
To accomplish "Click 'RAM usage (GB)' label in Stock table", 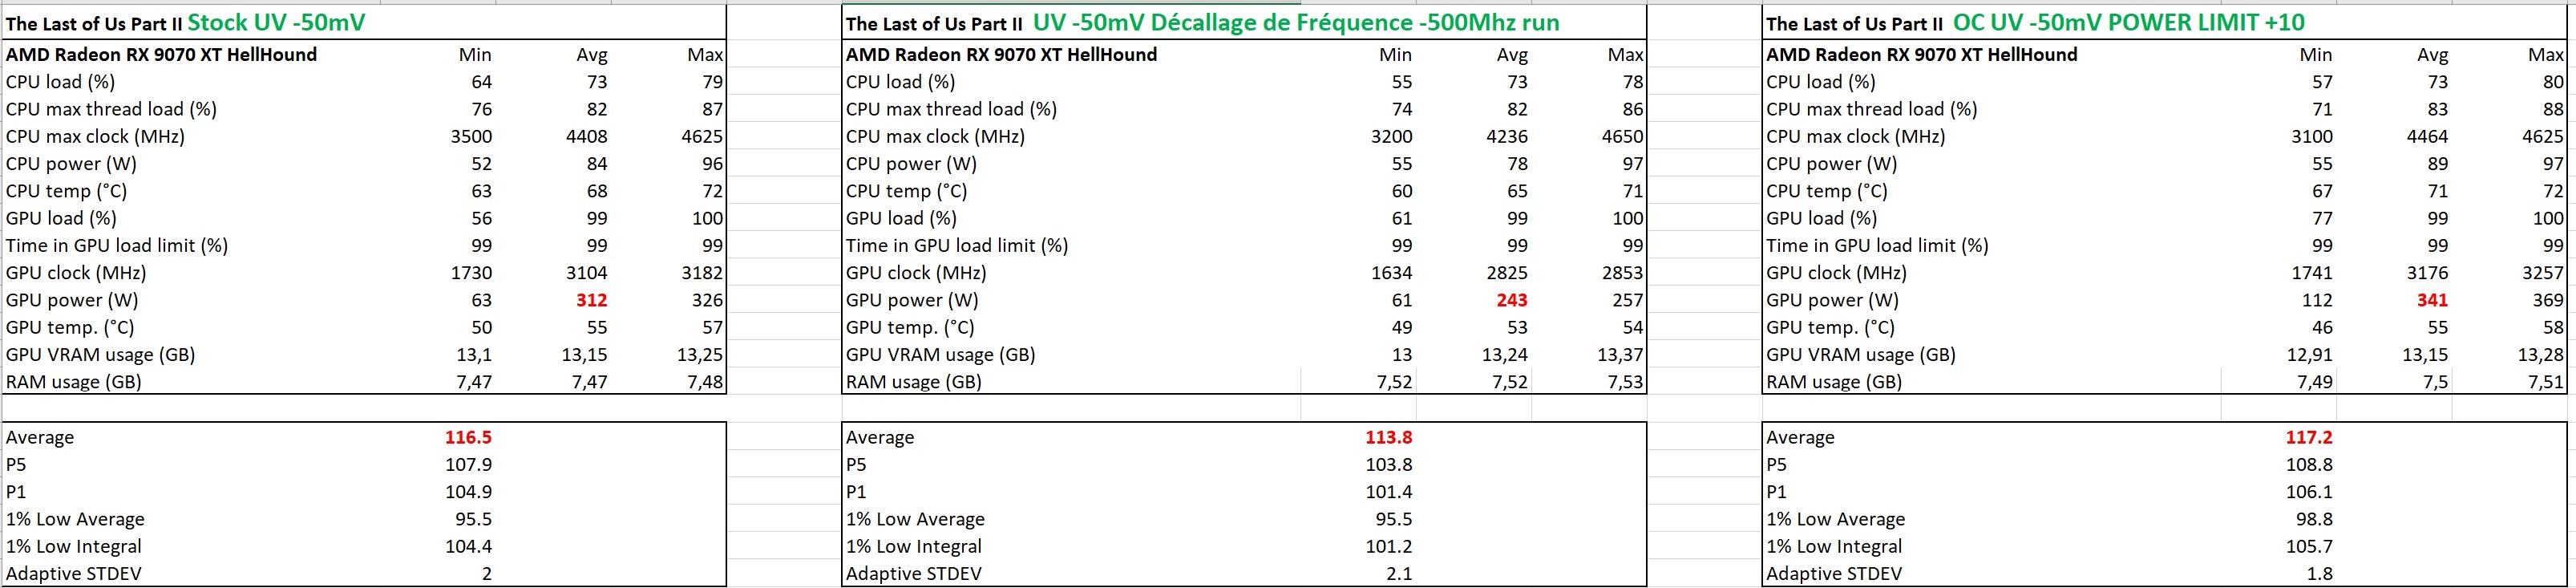I will [x=74, y=382].
